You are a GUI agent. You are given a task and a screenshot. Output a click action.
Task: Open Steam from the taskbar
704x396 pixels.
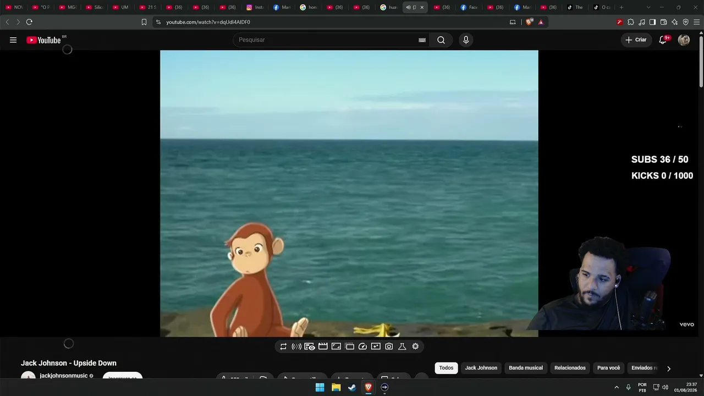[352, 387]
